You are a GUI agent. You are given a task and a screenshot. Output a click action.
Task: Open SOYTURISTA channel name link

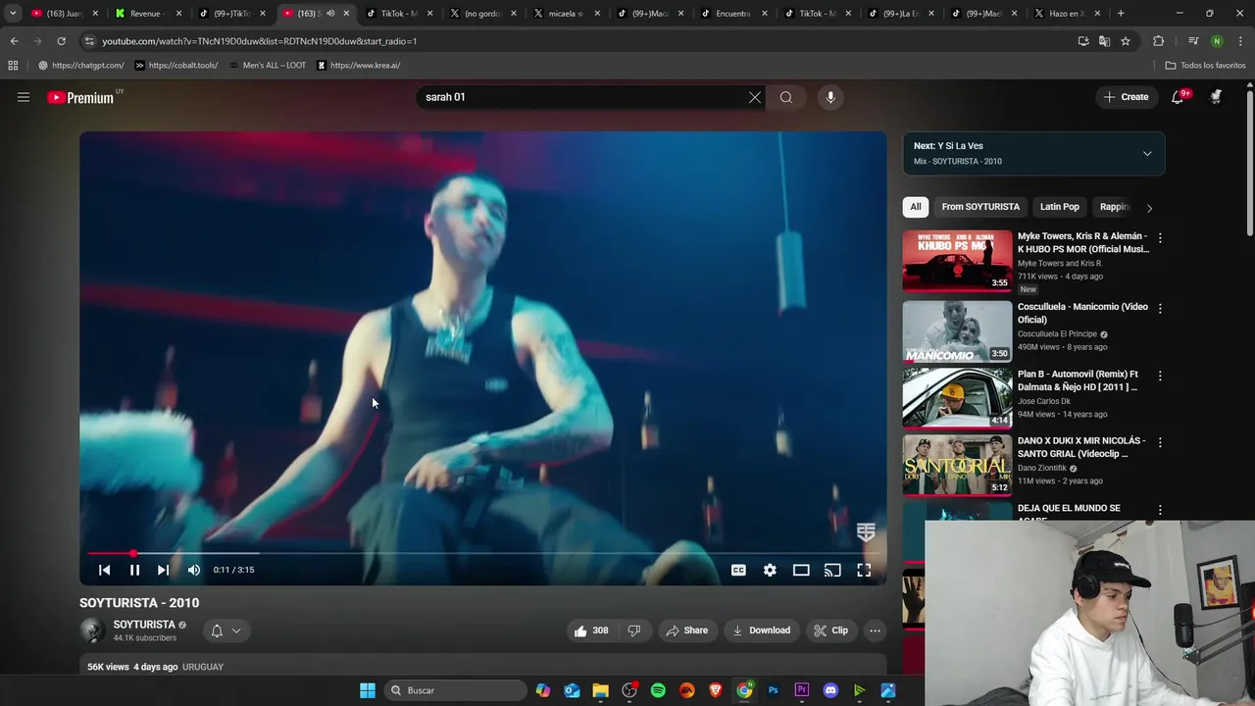[x=143, y=625]
